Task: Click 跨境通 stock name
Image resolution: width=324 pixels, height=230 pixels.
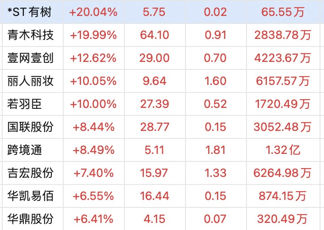Action: [25, 150]
